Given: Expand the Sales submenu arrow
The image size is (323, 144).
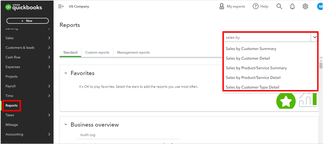Looking at the screenshot, I should click(x=49, y=38).
